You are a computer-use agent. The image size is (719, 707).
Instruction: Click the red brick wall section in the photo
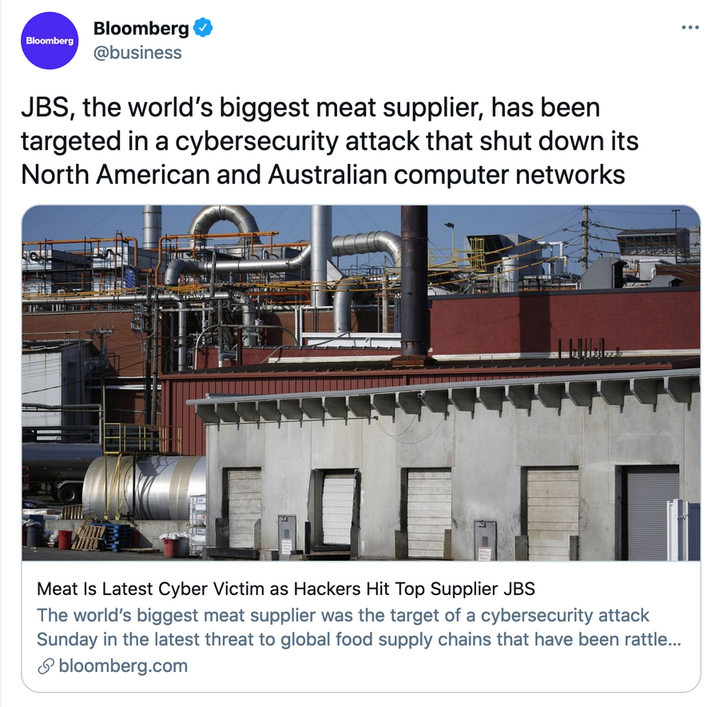tap(564, 321)
